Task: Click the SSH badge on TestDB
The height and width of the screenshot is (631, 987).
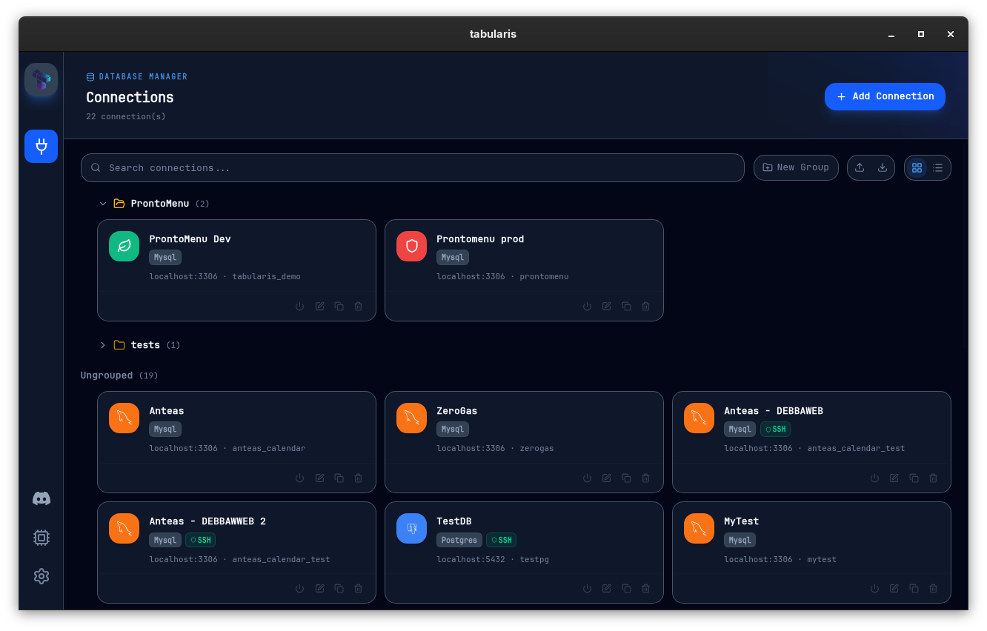Action: coord(501,540)
